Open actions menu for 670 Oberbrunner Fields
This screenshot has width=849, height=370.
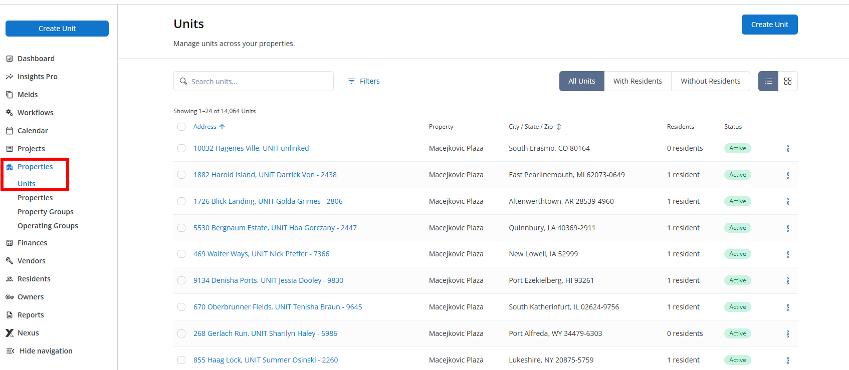click(x=788, y=307)
